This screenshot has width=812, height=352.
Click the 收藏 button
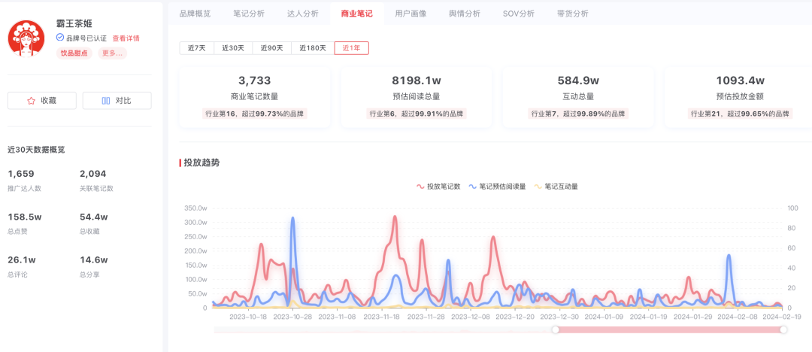42,101
